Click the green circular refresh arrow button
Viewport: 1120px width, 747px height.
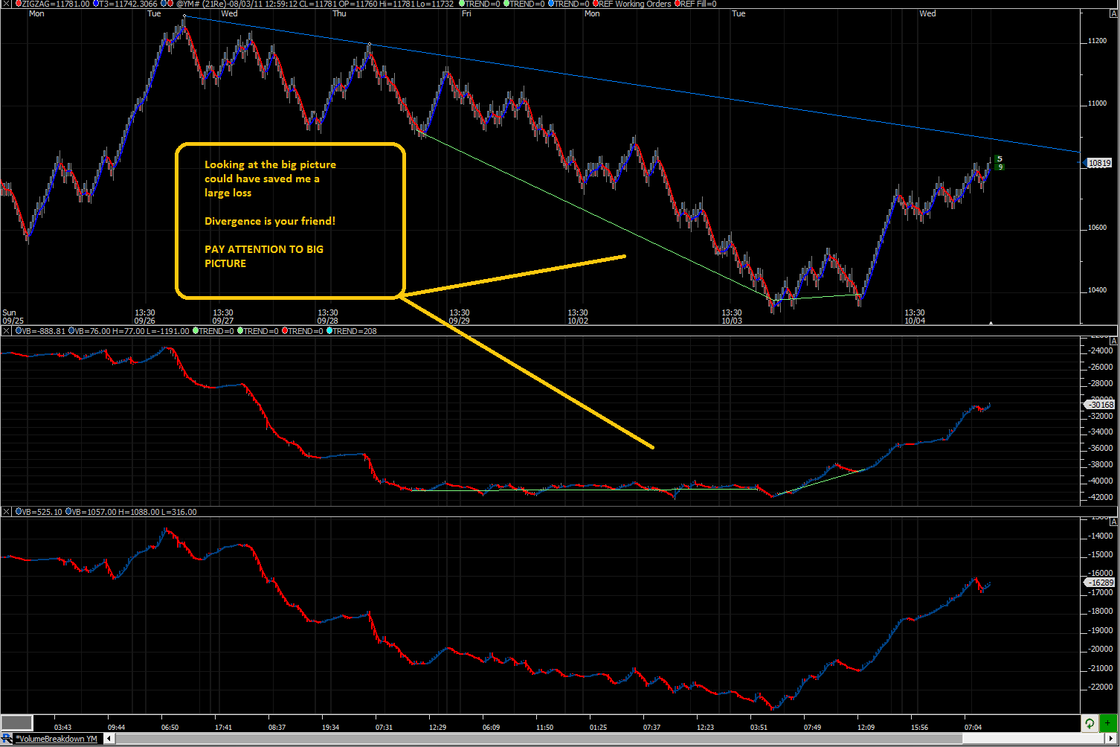point(1090,723)
